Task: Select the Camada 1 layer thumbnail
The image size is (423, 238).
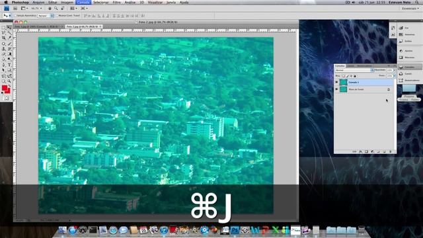Action: click(x=344, y=82)
